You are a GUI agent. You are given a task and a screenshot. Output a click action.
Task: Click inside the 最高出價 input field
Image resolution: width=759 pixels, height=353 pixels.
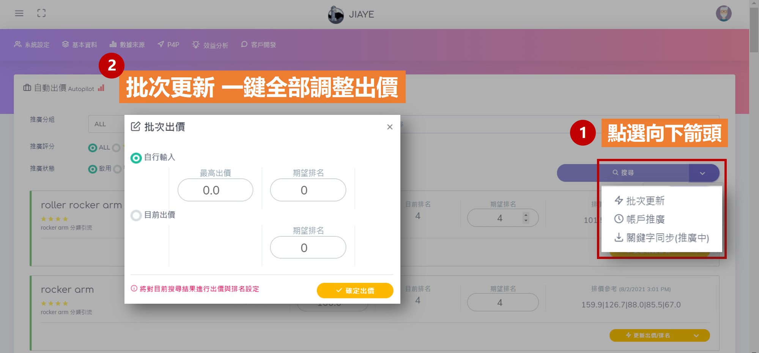(x=215, y=190)
